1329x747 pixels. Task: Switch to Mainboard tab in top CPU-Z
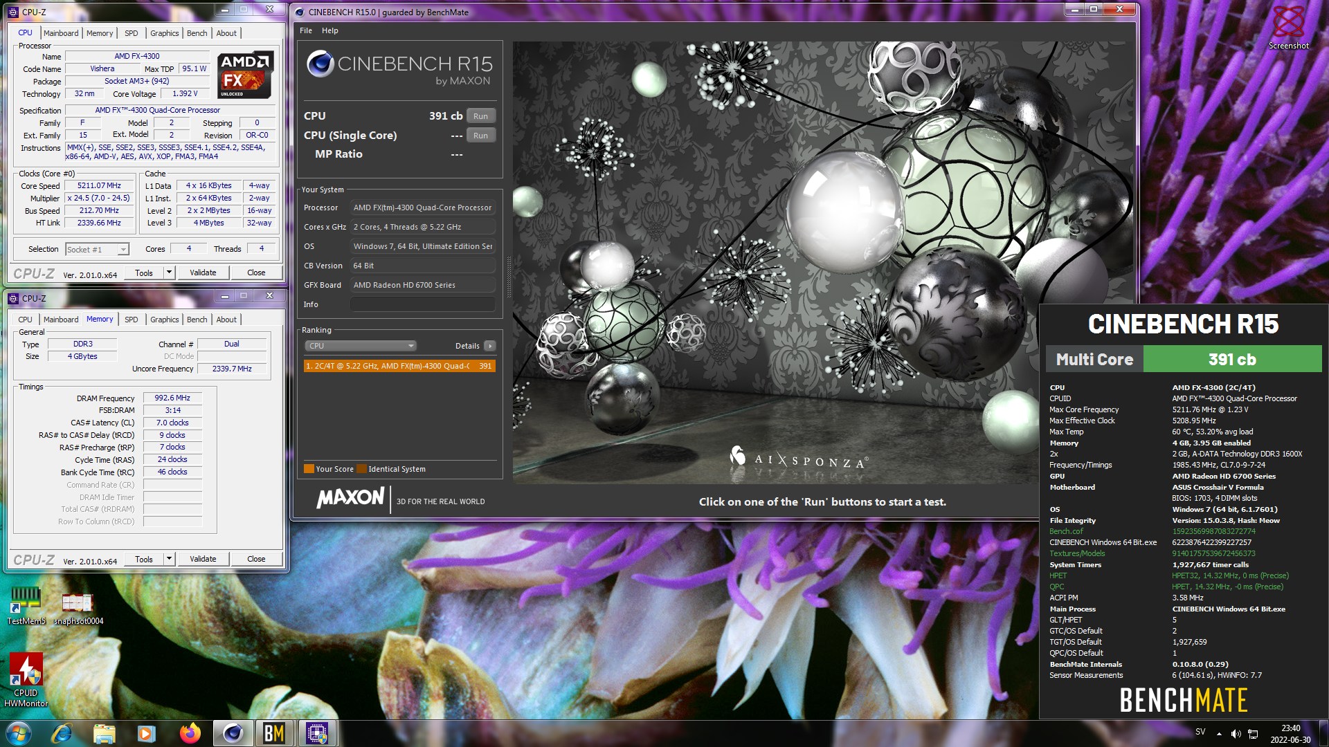tap(61, 33)
